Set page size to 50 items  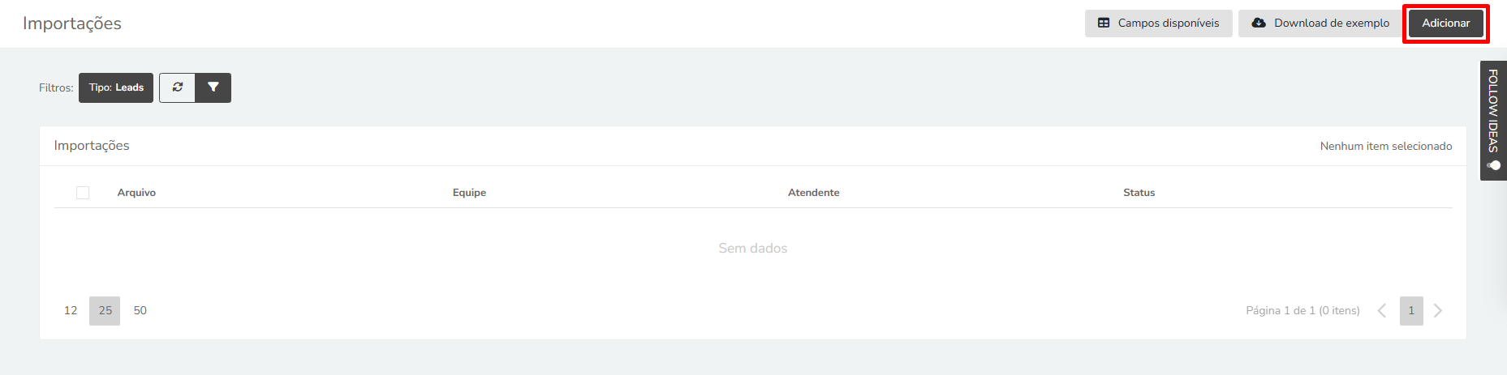click(x=140, y=311)
